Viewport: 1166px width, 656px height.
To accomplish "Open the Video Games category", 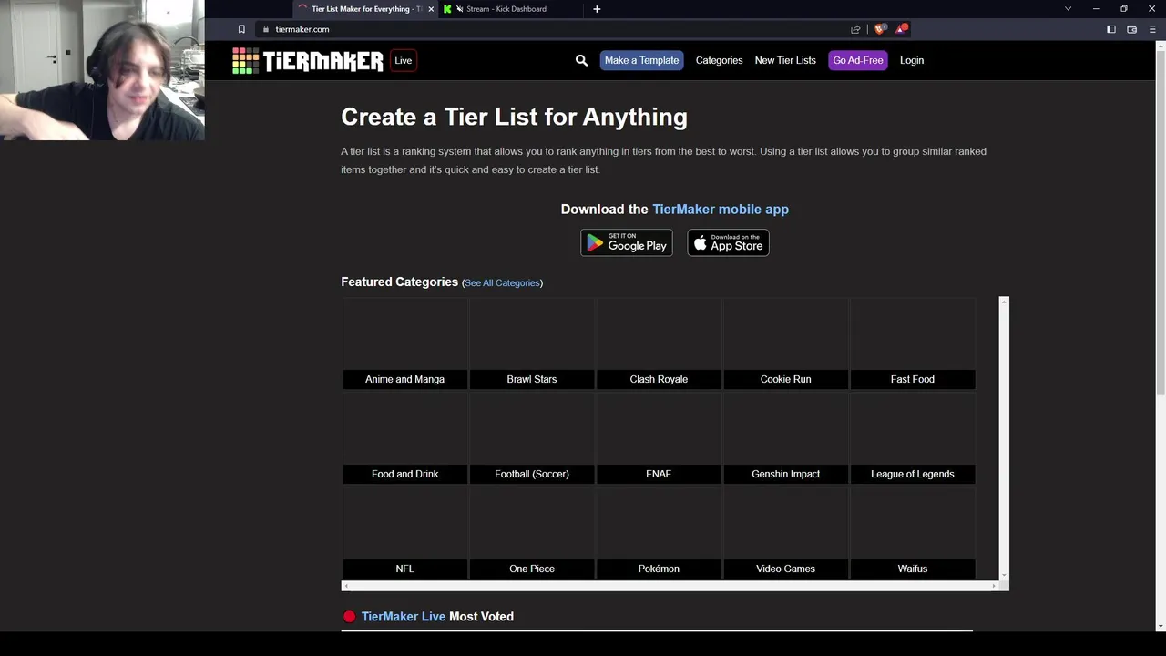I will 785,533.
